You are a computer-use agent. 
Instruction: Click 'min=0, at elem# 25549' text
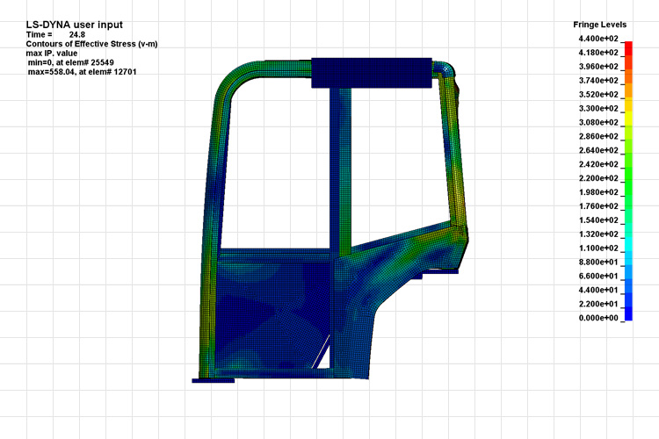tap(70, 62)
